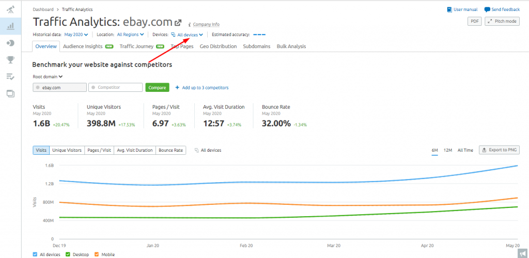This screenshot has height=258, width=529.
Task: Enable Pitch mode button
Action: click(x=502, y=21)
